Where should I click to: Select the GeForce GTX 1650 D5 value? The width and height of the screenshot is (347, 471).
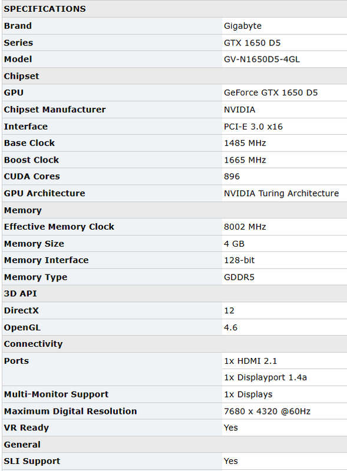tap(270, 93)
